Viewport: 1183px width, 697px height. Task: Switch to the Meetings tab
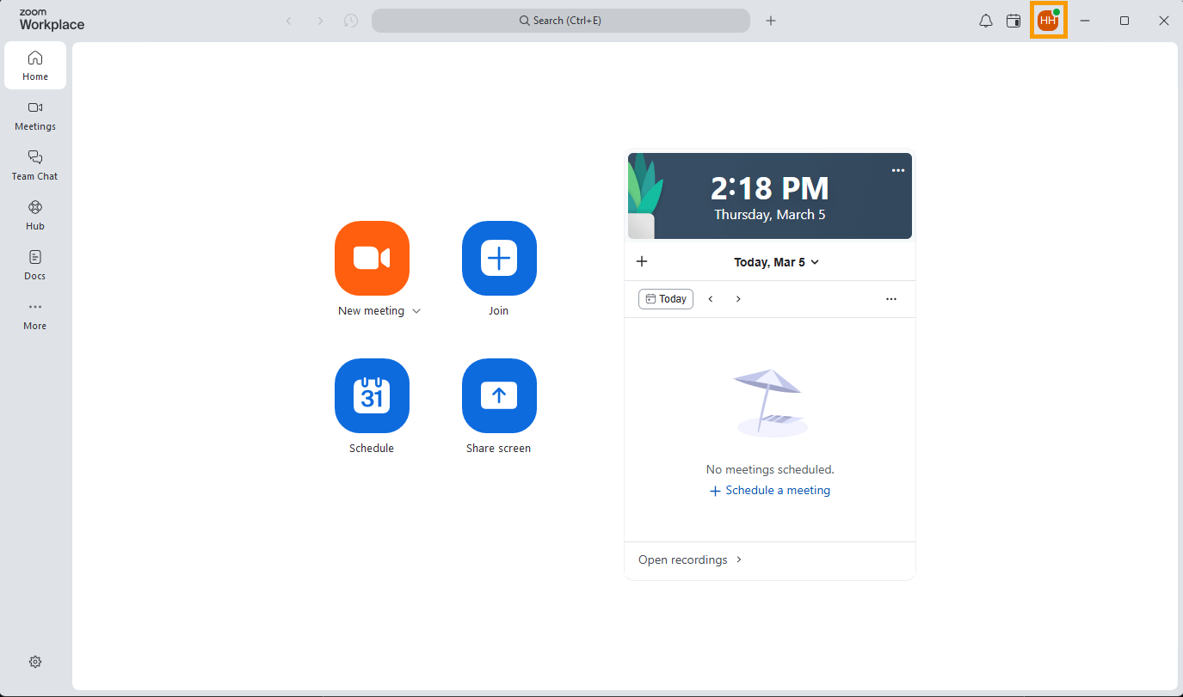tap(35, 115)
